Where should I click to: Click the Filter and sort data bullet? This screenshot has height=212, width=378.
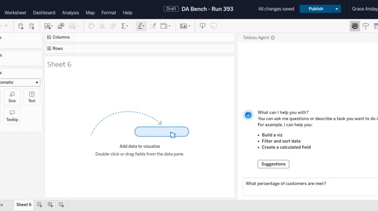pos(281,141)
